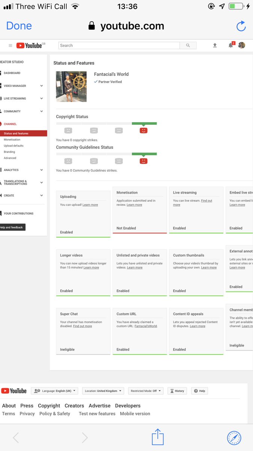The image size is (253, 451).
Task: Open the Press footer link
Action: (27, 406)
